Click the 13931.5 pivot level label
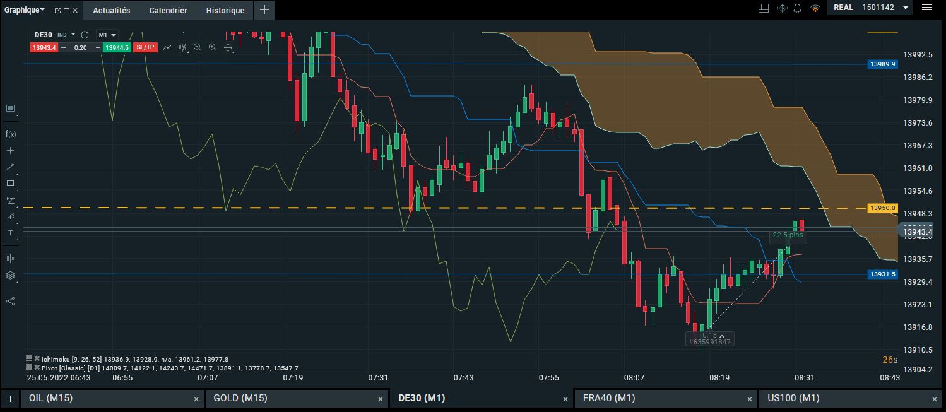 (x=882, y=274)
